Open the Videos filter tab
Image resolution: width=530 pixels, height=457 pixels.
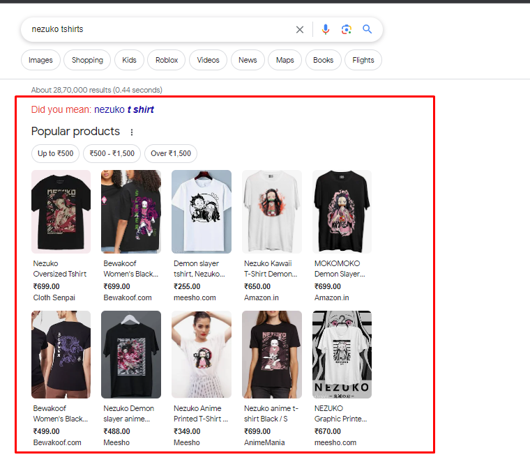208,60
